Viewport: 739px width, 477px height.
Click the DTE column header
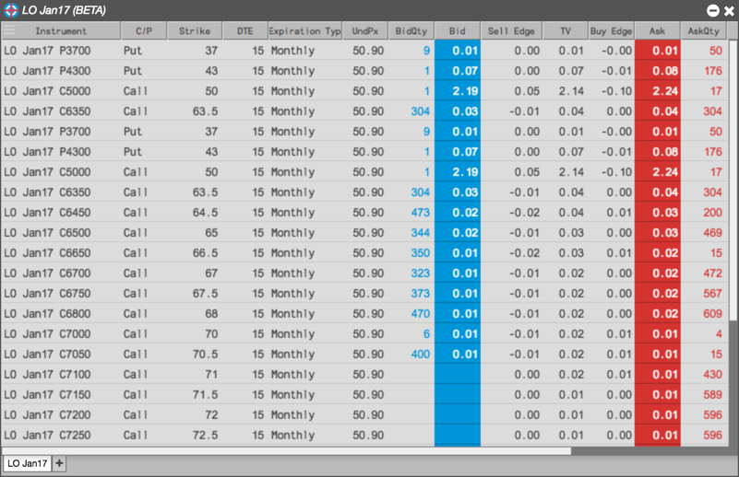pos(244,31)
